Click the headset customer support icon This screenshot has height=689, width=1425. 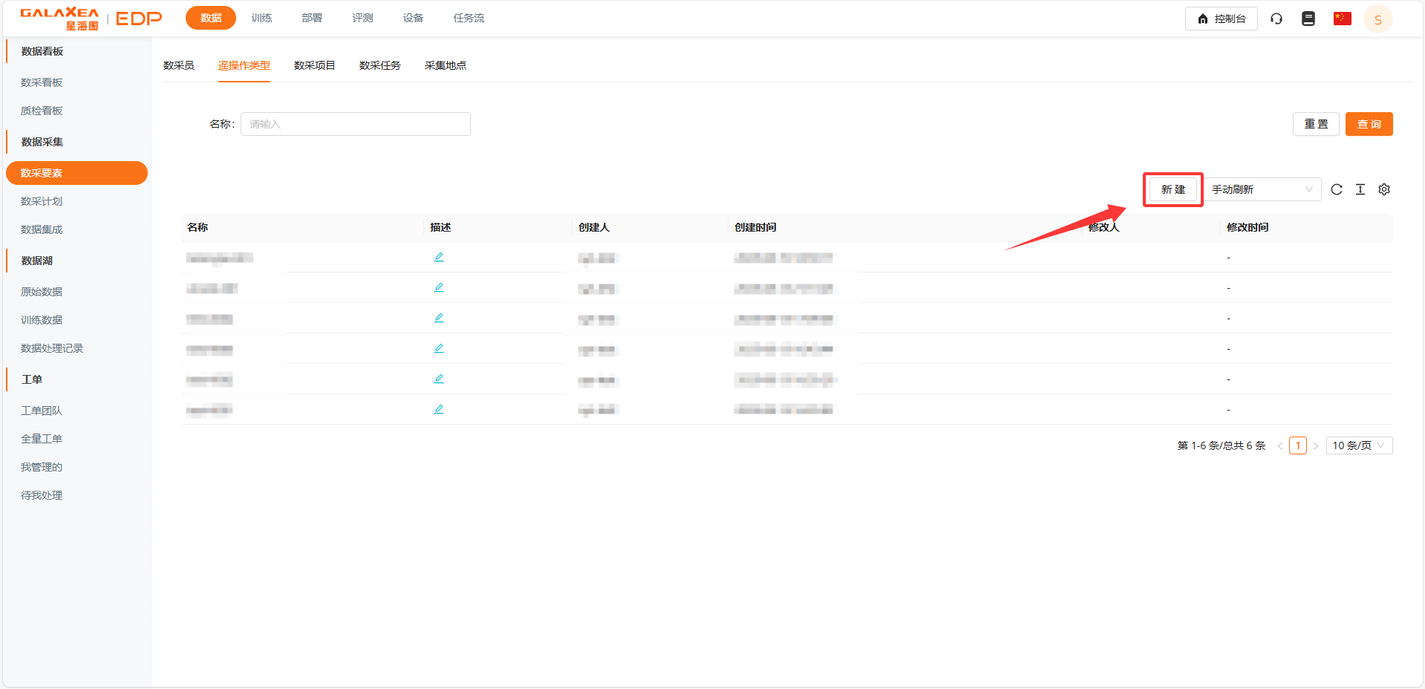[1276, 19]
